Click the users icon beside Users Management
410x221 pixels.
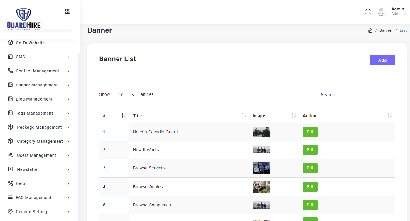point(10,155)
